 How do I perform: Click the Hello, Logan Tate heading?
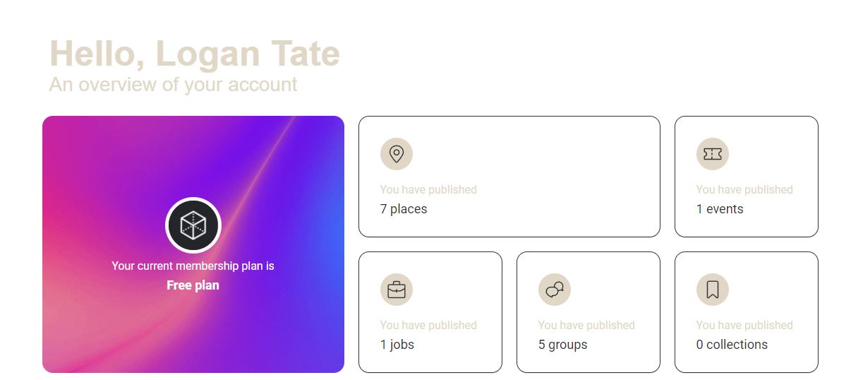pos(195,54)
